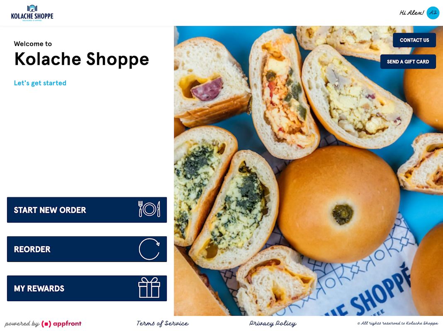Open the Terms of Service link
The height and width of the screenshot is (331, 443).
click(163, 324)
